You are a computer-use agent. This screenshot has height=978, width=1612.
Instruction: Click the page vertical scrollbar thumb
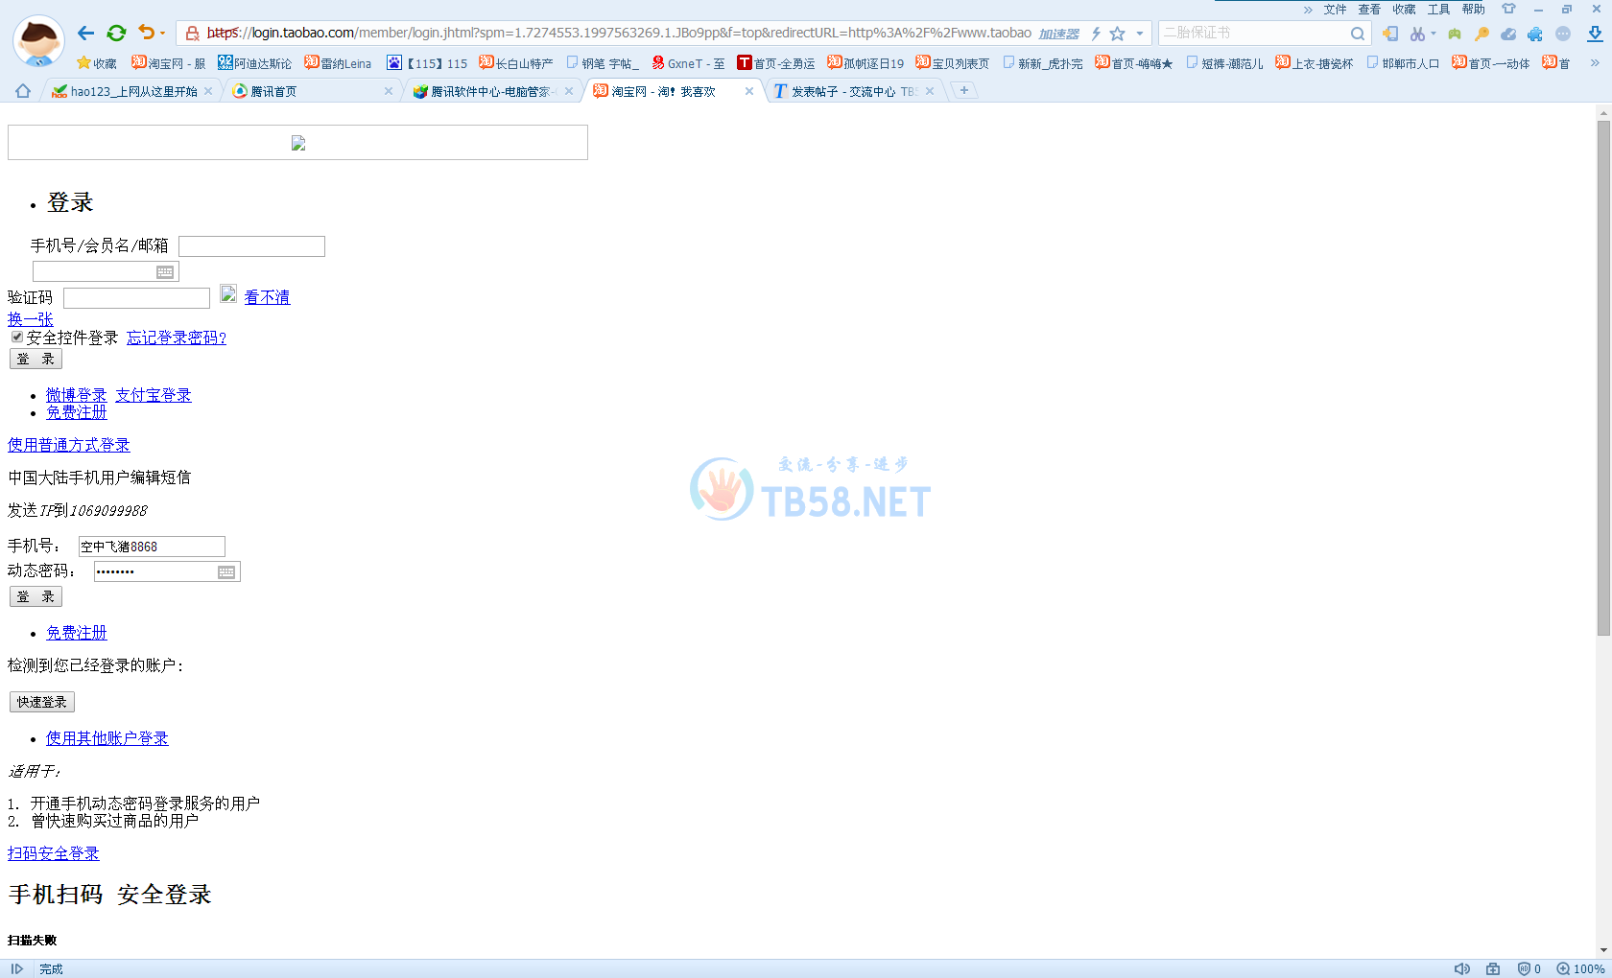point(1603,378)
